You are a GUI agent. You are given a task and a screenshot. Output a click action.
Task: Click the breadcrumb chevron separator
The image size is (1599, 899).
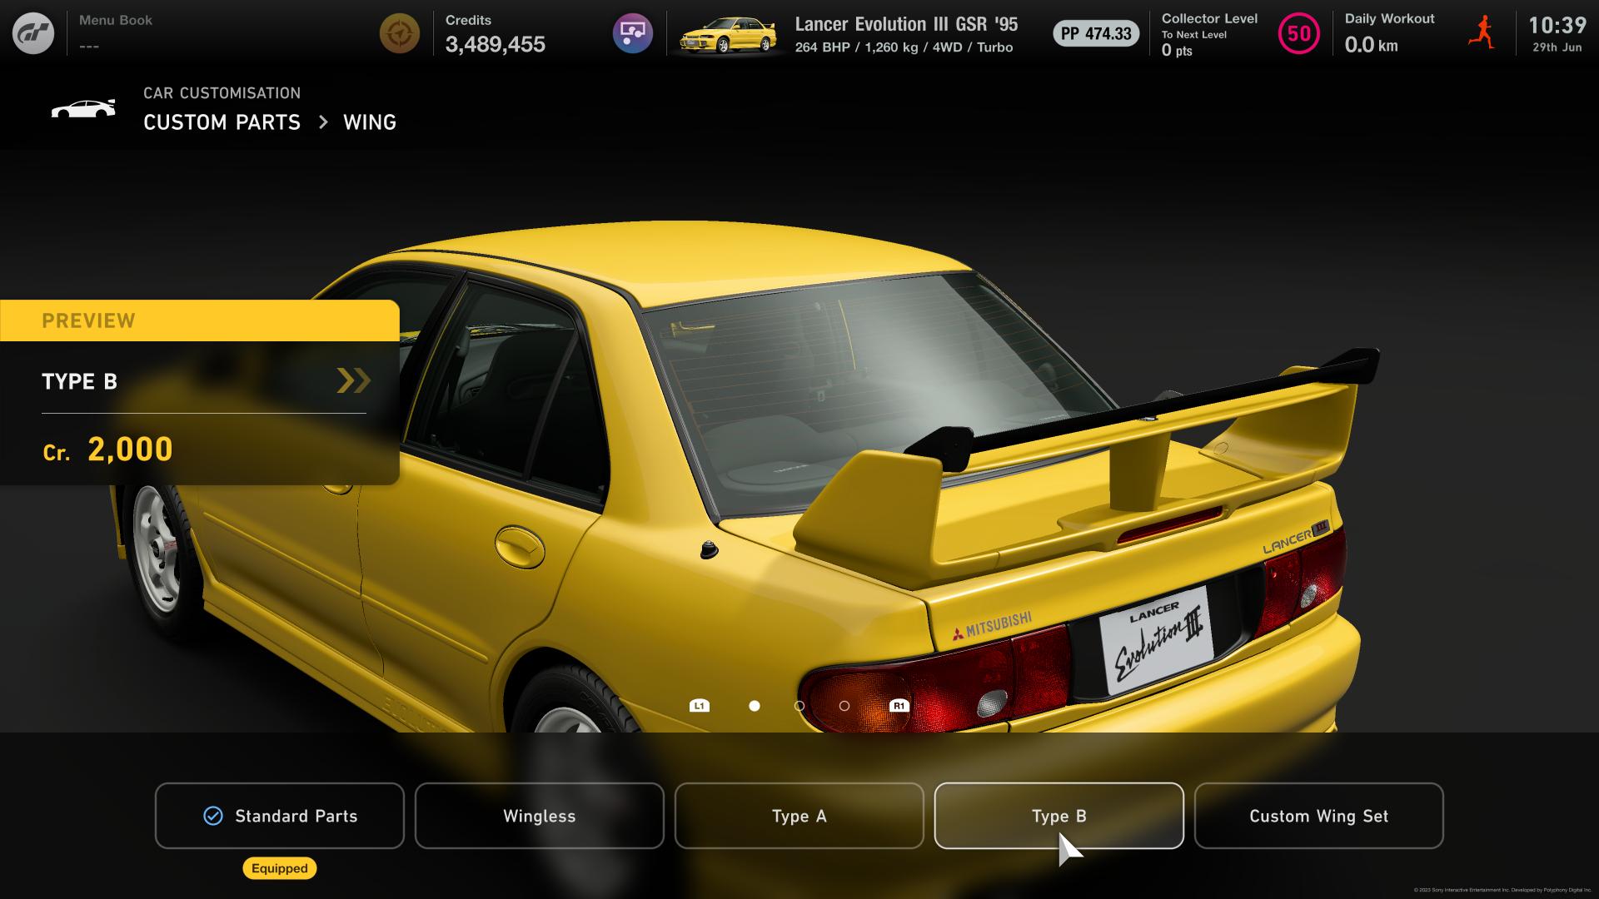point(323,122)
